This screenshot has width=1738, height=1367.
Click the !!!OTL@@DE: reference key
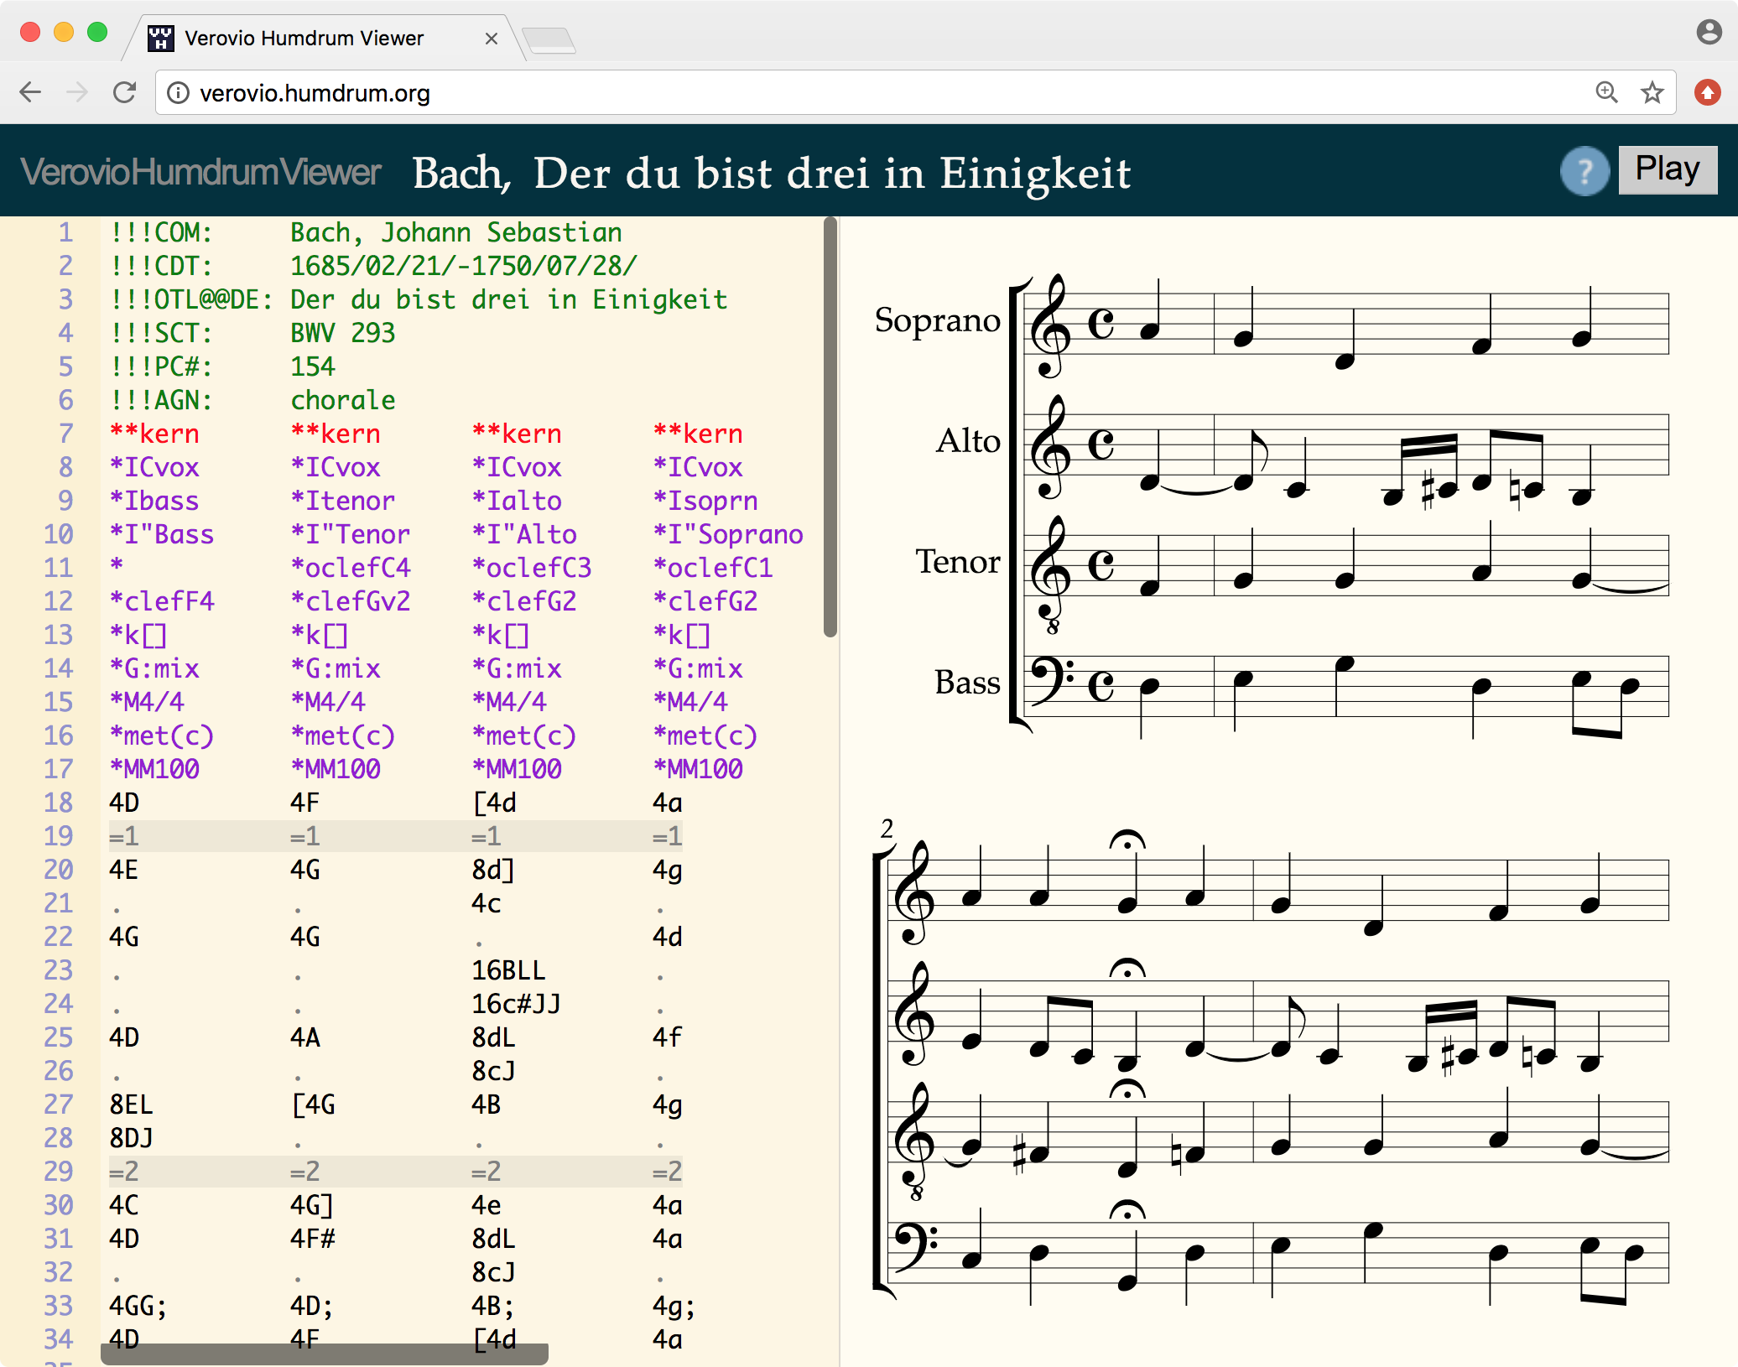pos(192,299)
